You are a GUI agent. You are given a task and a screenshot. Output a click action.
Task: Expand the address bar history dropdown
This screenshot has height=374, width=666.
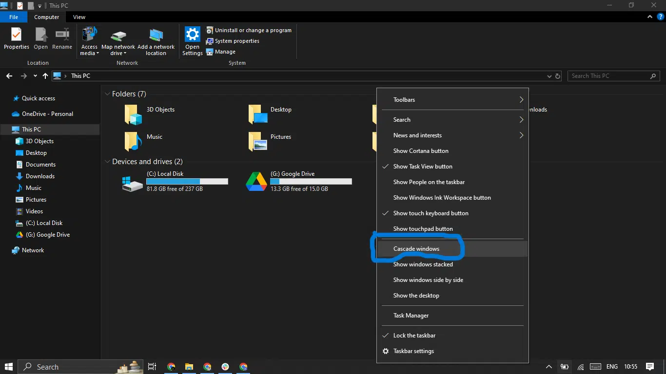(x=549, y=76)
